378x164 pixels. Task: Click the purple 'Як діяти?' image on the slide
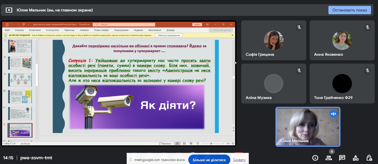pos(137,107)
